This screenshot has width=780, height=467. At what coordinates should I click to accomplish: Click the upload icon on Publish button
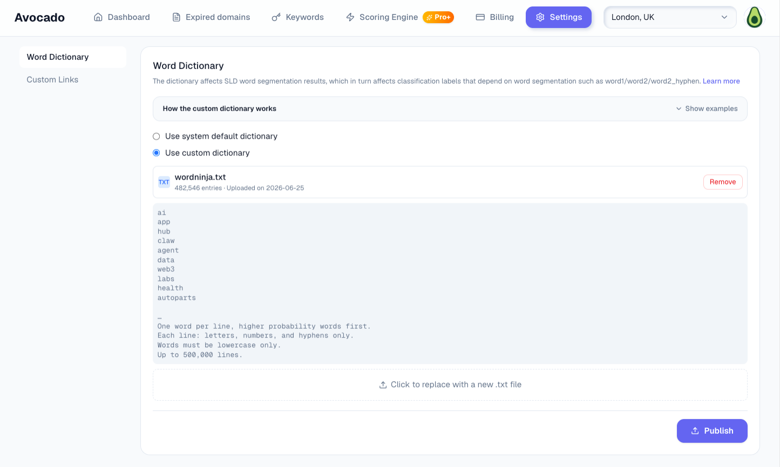[695, 431]
